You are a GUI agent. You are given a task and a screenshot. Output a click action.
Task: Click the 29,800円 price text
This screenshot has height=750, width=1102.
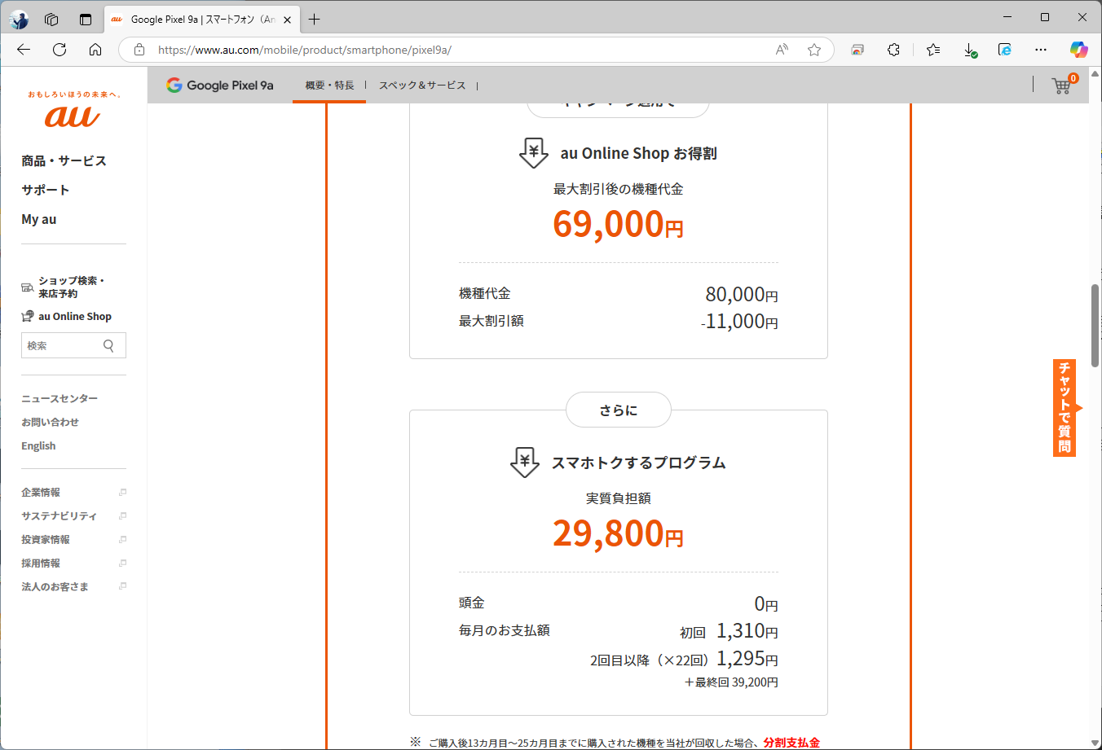tap(618, 533)
